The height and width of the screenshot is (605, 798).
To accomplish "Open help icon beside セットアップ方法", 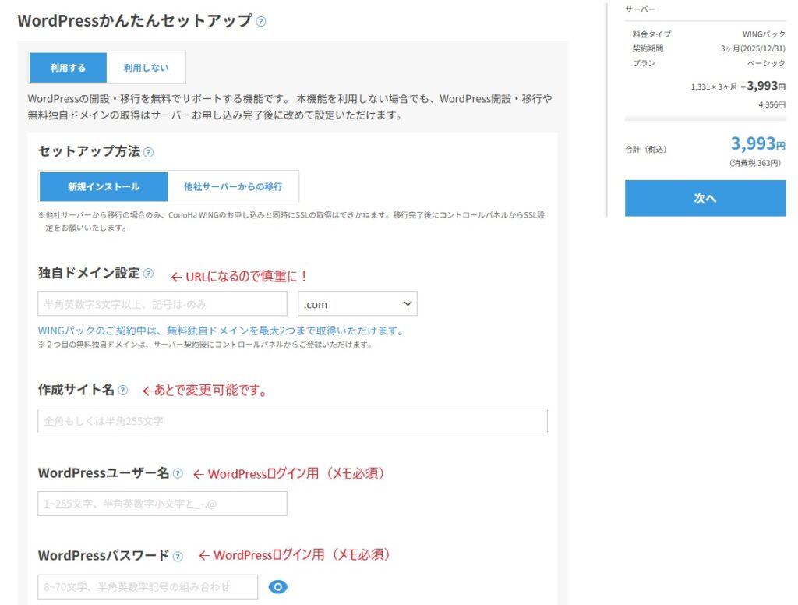I will 148,152.
